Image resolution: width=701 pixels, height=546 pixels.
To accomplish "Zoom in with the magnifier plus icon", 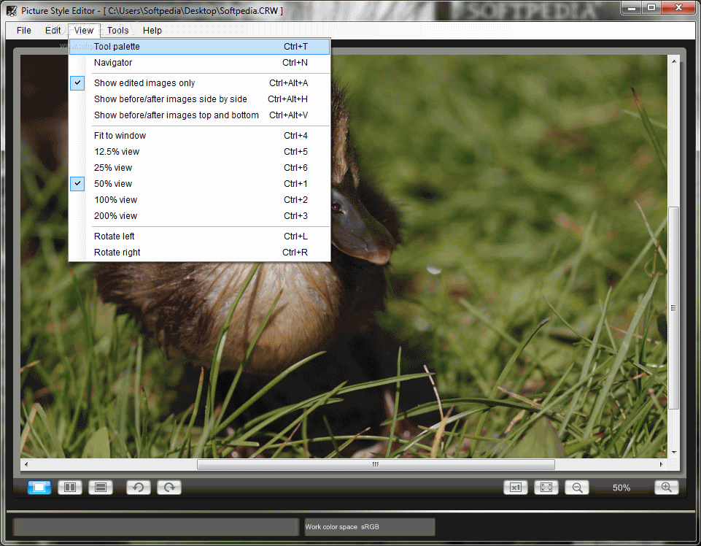I will coord(666,487).
